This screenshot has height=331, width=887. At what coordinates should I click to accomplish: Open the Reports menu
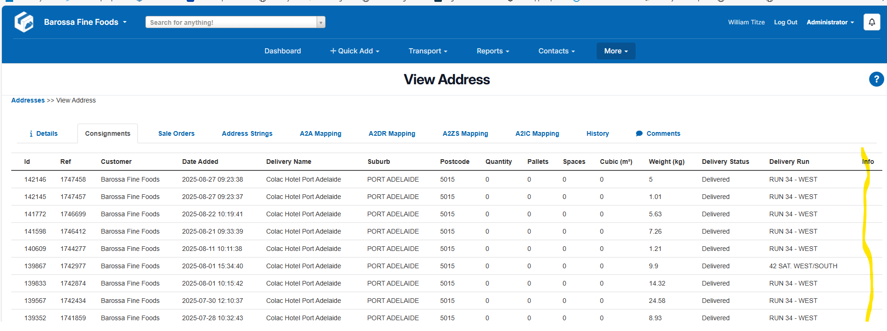coord(493,51)
